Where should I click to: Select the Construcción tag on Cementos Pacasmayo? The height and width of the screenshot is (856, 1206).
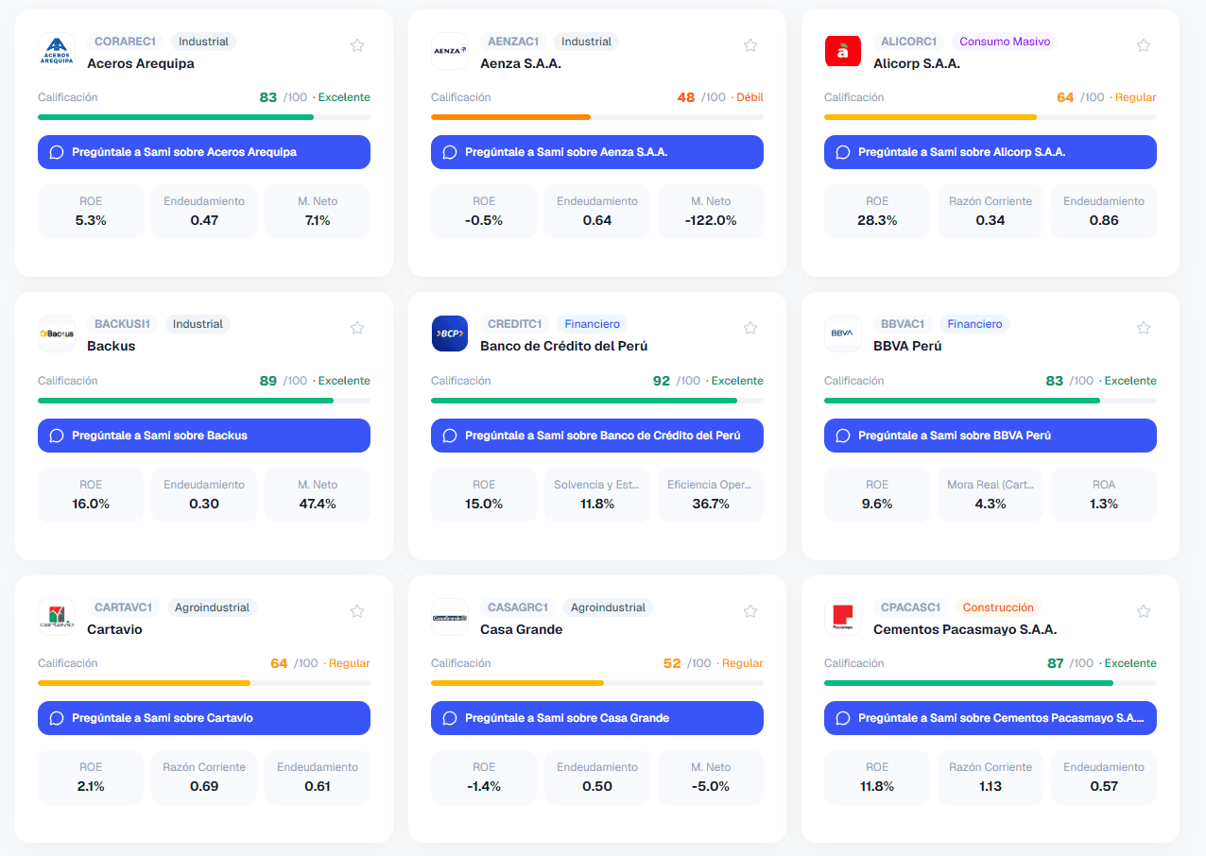coord(999,608)
